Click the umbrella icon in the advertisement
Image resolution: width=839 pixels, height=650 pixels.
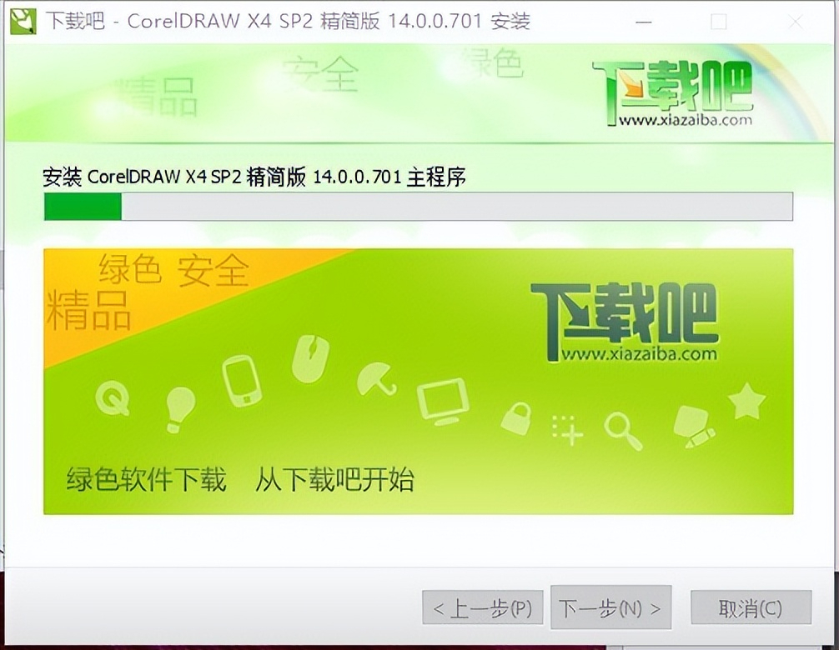click(377, 379)
